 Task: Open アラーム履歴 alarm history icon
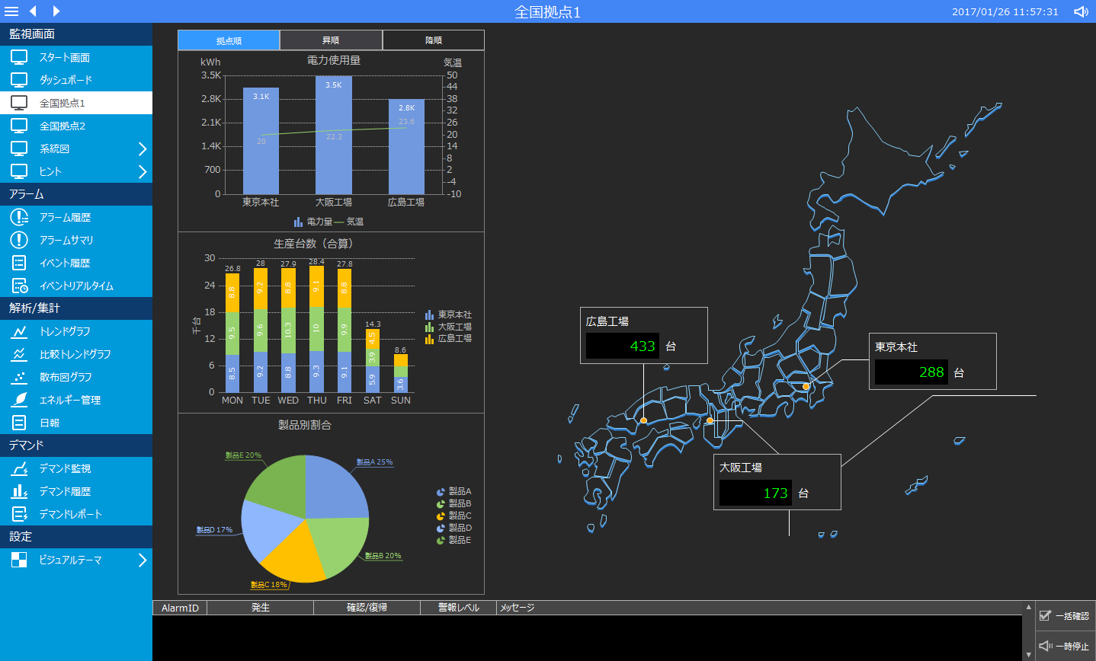19,217
